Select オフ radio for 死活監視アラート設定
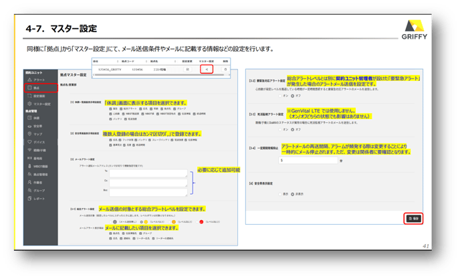This screenshot has height=279, width=460. (x=292, y=130)
